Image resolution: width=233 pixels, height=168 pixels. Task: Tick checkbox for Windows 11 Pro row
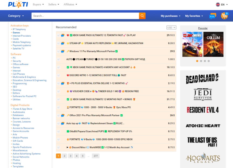coord(59,51)
